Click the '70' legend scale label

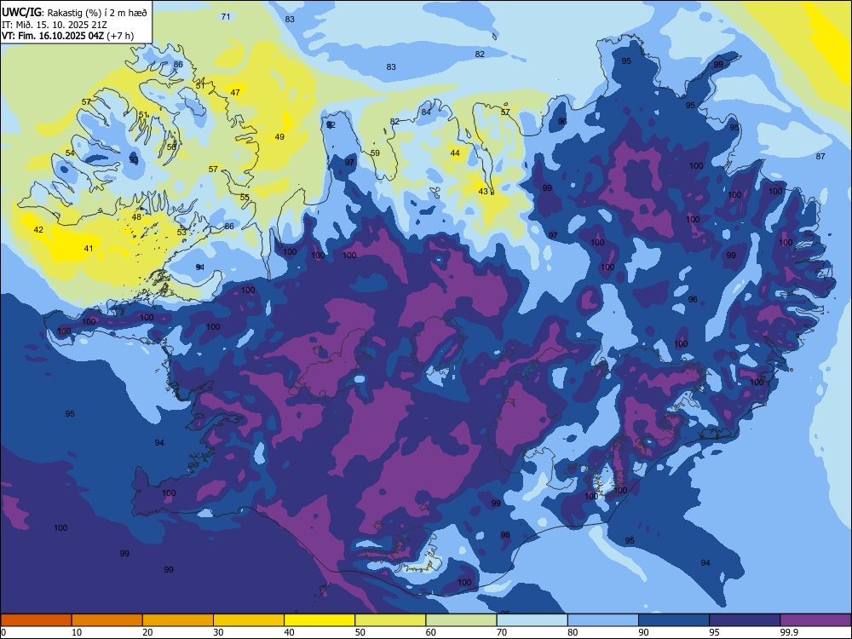pos(502,632)
